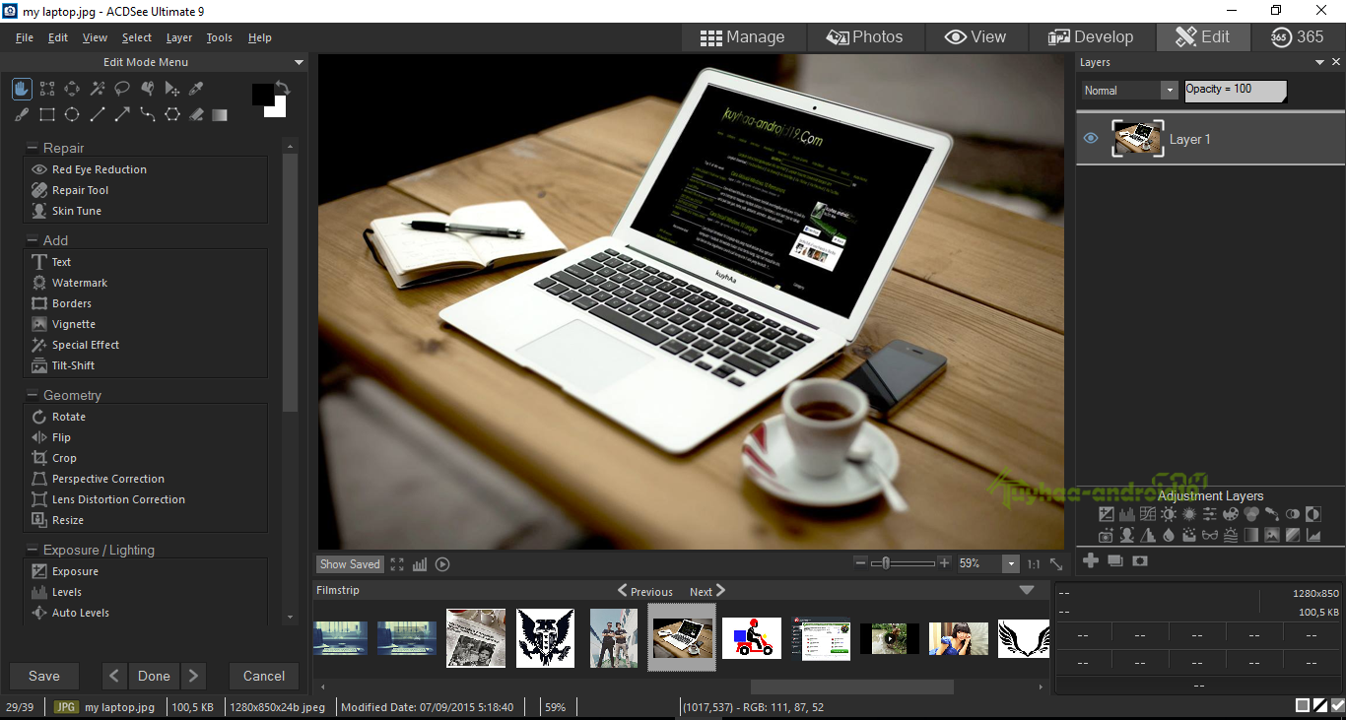1346x720 pixels.
Task: Collapse the Add group
Action: pyautogui.click(x=31, y=240)
